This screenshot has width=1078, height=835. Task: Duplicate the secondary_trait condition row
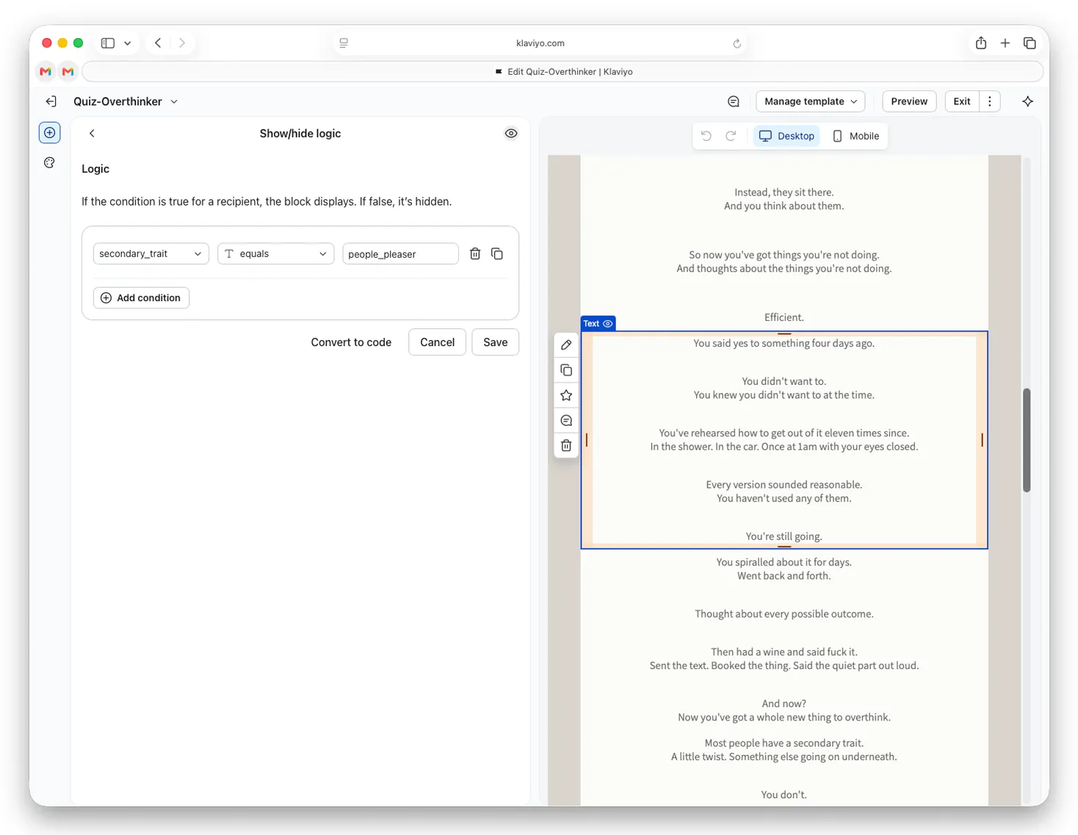coord(497,253)
